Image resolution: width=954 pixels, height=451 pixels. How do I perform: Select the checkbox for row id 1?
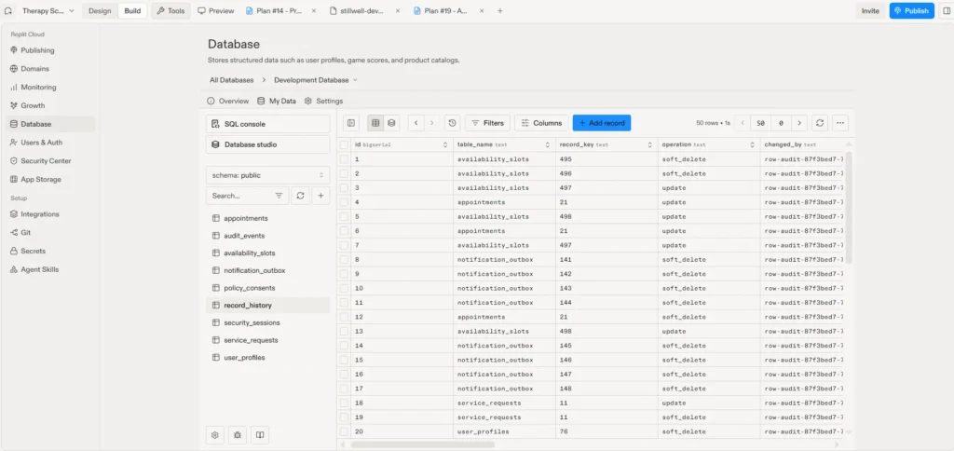(x=345, y=158)
